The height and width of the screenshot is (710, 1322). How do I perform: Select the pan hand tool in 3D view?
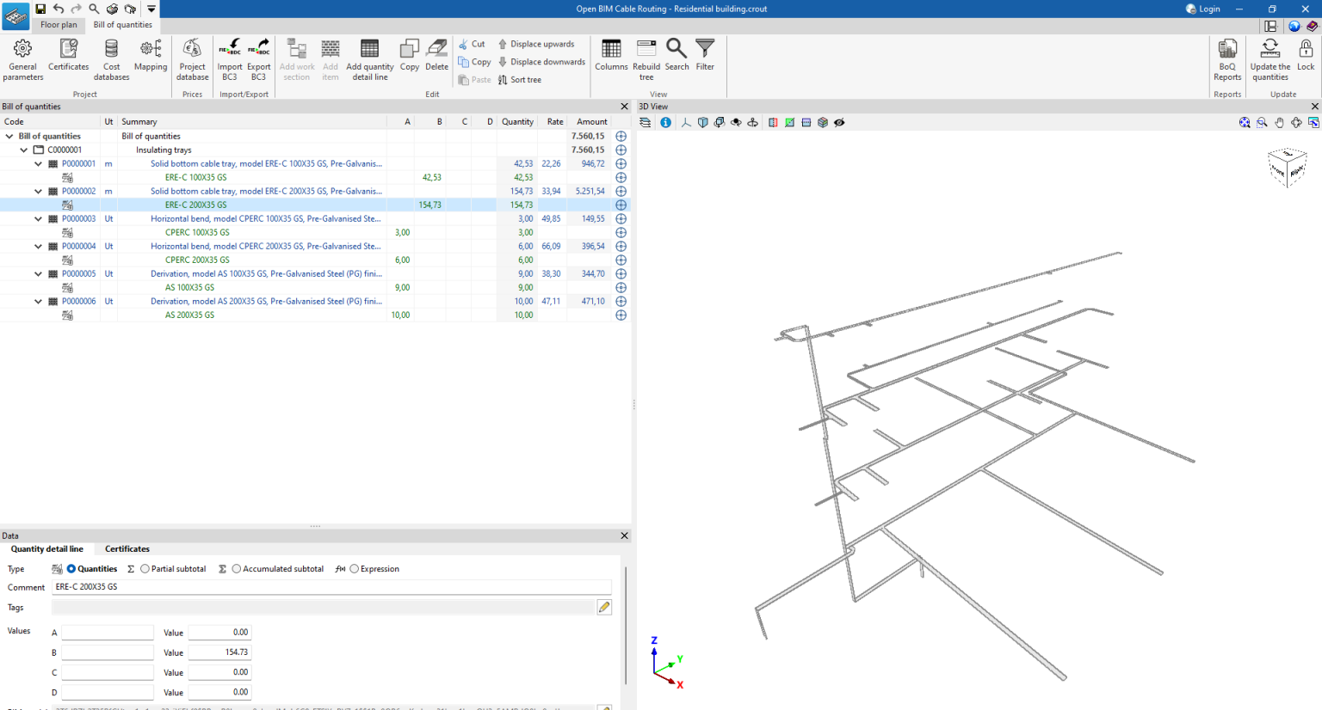tap(1279, 122)
